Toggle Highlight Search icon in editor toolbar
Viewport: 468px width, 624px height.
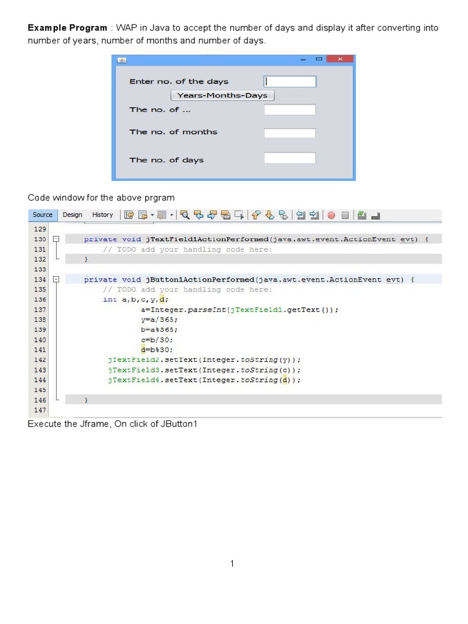[x=225, y=214]
